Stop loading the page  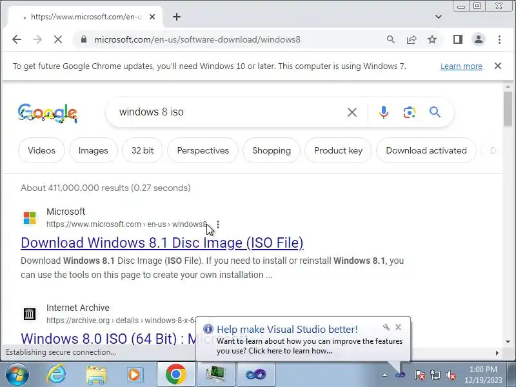click(x=58, y=39)
